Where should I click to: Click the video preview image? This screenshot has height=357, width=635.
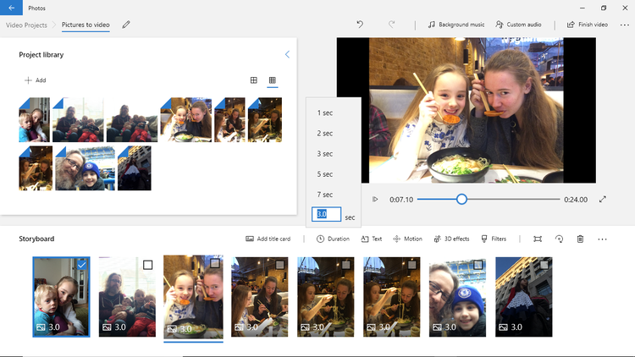pos(467,110)
